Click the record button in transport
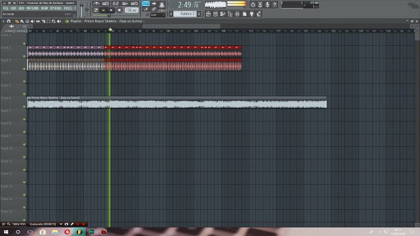420x236 pixels. [x=119, y=10]
